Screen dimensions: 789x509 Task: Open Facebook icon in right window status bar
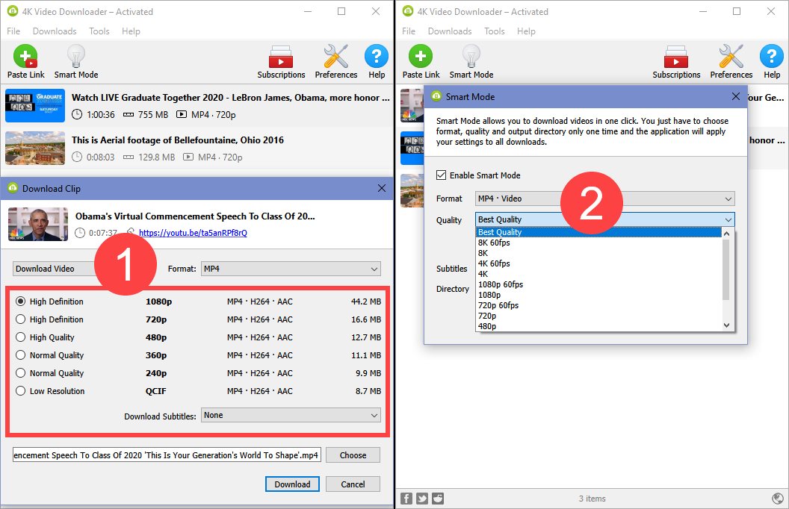(406, 499)
